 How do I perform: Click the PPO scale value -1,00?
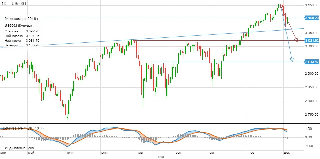[x=308, y=146]
